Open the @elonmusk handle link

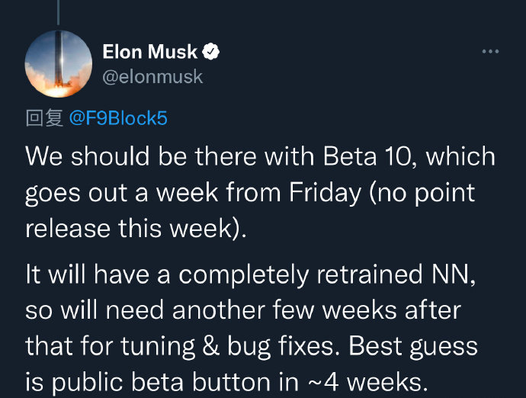click(x=152, y=77)
